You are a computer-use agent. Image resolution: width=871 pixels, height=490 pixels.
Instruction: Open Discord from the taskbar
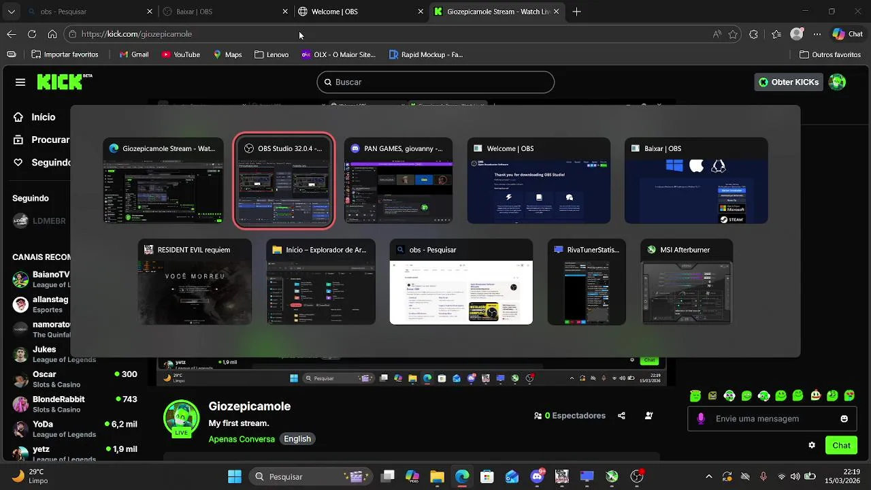click(x=537, y=476)
